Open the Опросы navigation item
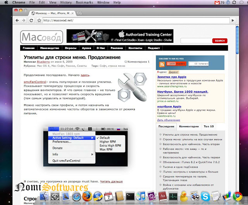Viewport: 248px width, 205px height. tap(71, 48)
